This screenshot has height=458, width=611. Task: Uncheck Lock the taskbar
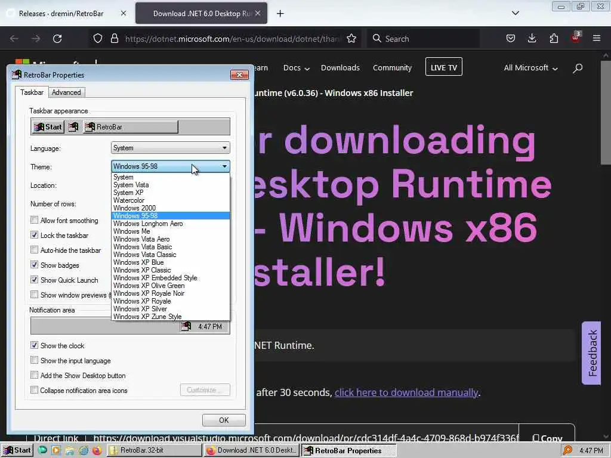click(x=34, y=235)
